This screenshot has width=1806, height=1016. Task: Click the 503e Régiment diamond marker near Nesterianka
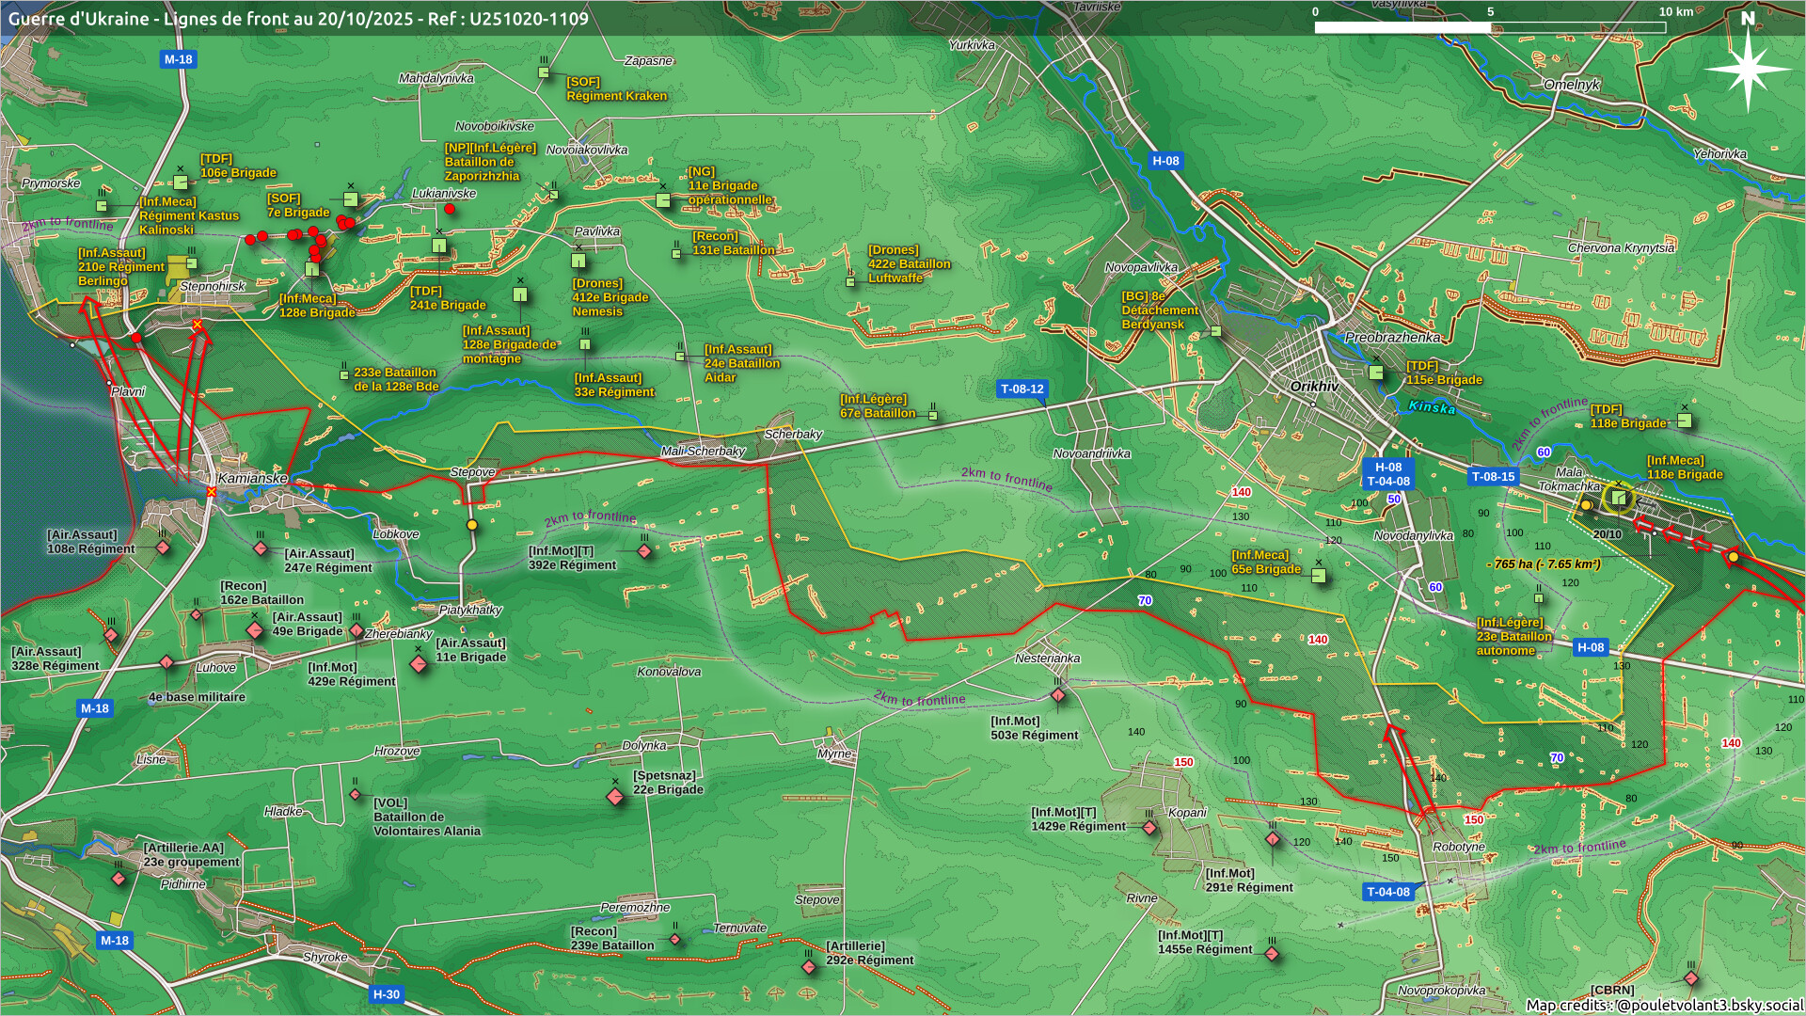pos(1058,695)
